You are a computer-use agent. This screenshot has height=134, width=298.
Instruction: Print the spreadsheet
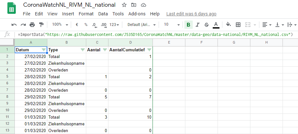(x=32, y=25)
